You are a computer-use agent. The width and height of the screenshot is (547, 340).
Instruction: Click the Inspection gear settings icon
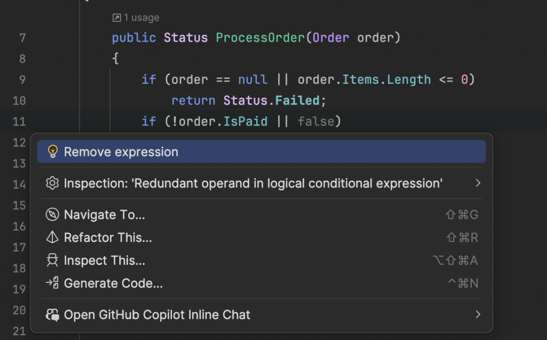[x=52, y=184]
